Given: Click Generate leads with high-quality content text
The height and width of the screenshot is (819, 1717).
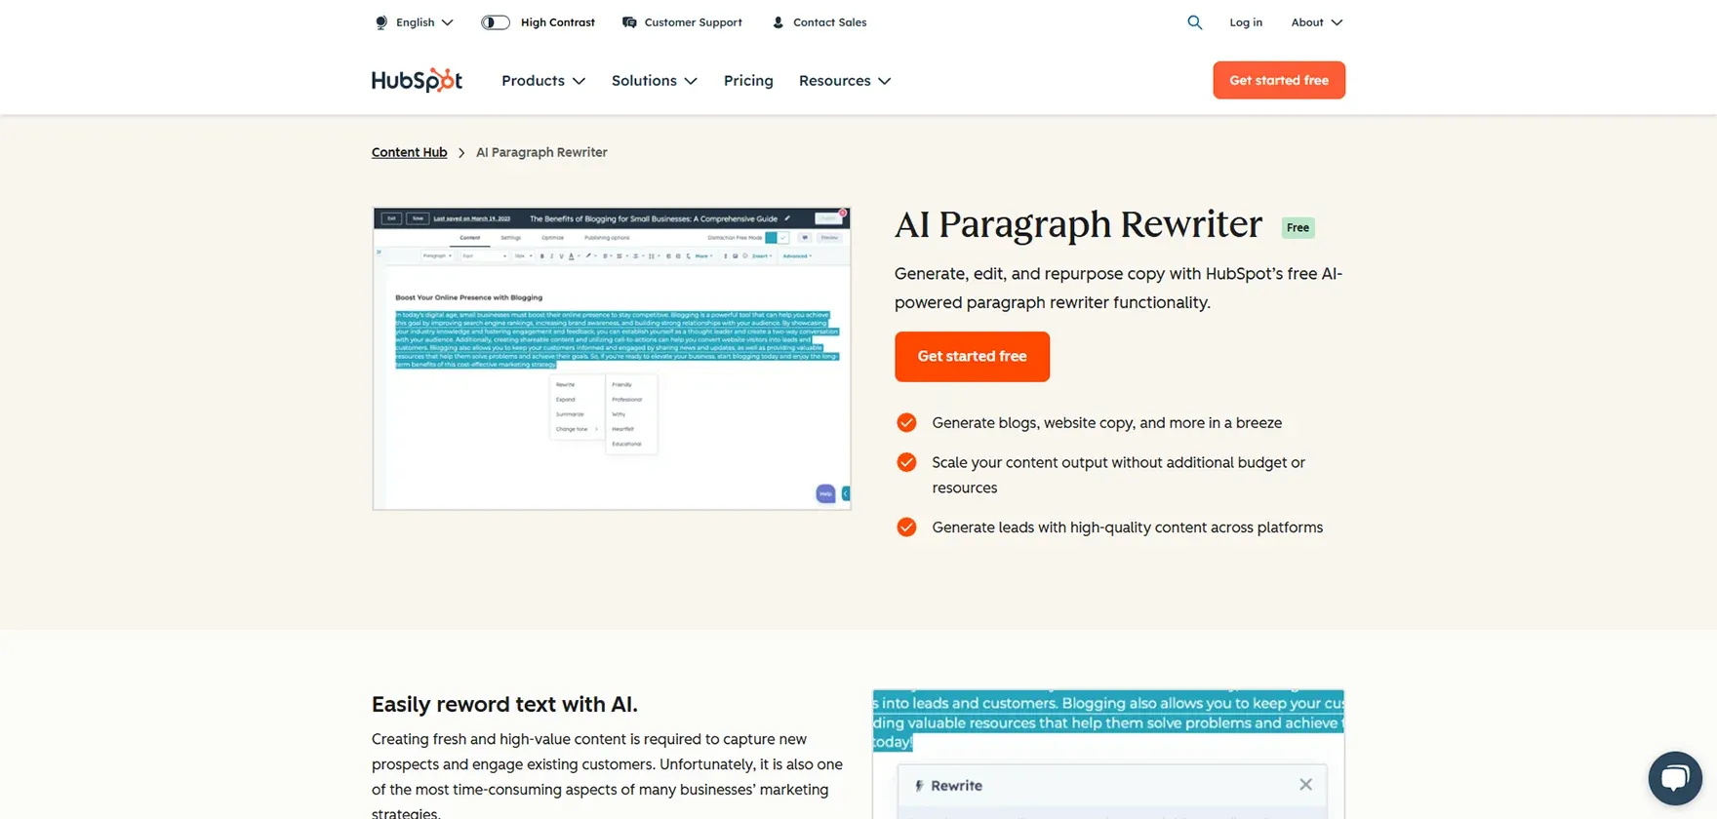Looking at the screenshot, I should (x=1127, y=527).
